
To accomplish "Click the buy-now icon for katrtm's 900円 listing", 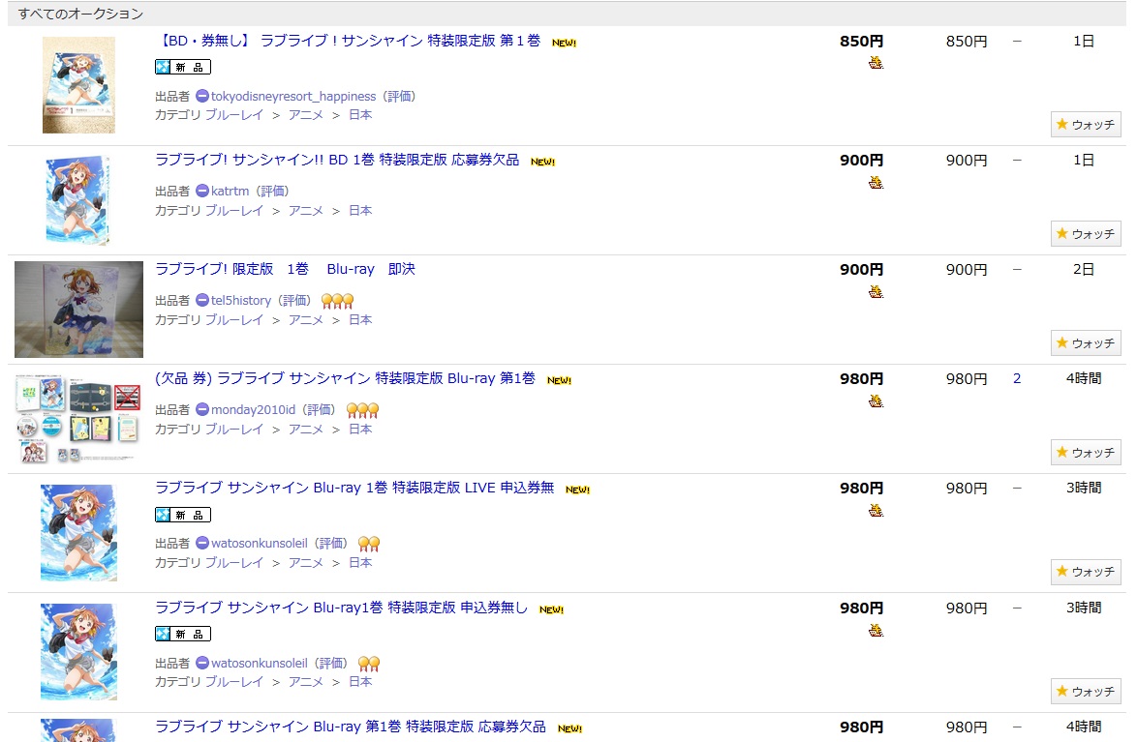I will coord(876,183).
